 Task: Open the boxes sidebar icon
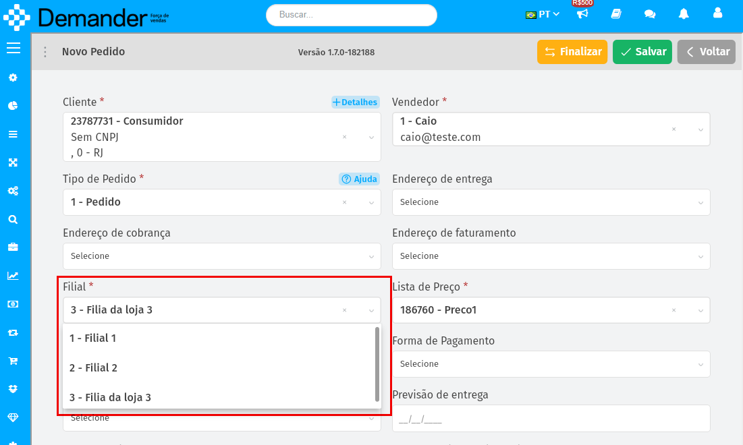(13, 389)
